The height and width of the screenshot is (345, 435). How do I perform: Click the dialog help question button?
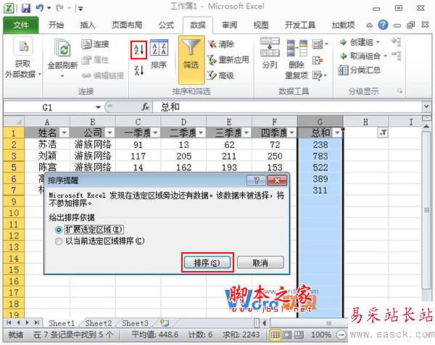[x=257, y=180]
